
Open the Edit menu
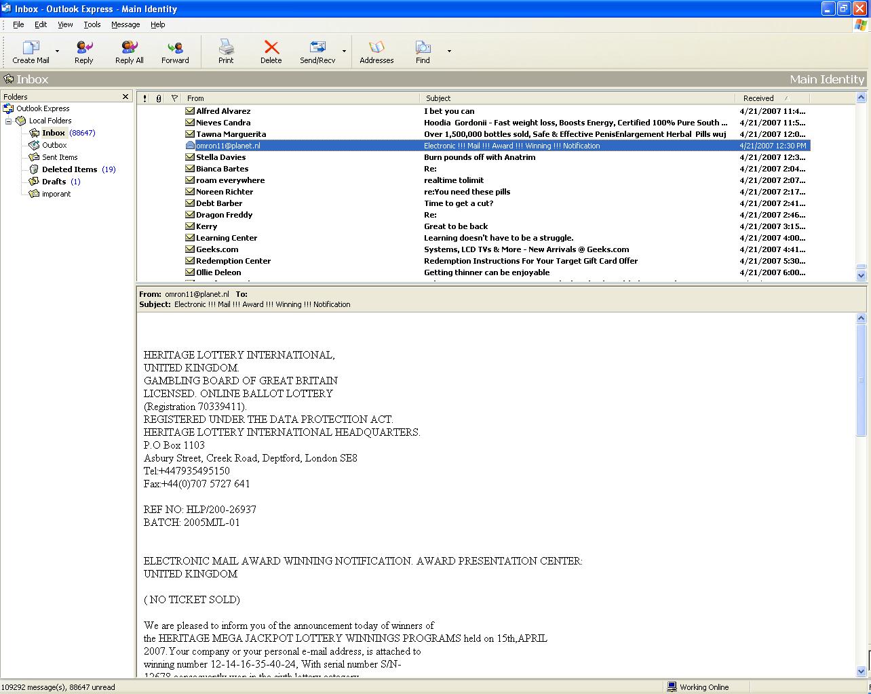click(x=41, y=24)
